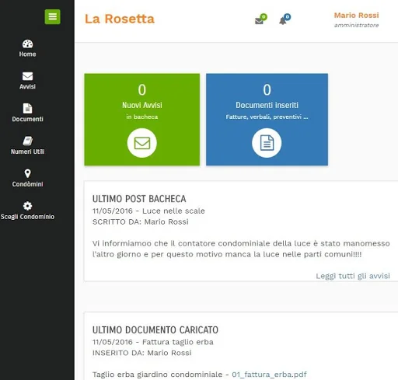Go to Avvisi envelope icon in sidebar

click(x=27, y=76)
